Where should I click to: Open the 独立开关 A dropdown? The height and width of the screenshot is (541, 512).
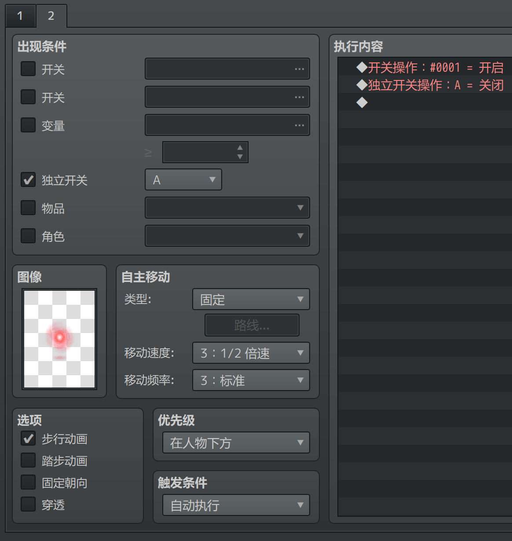tap(183, 179)
